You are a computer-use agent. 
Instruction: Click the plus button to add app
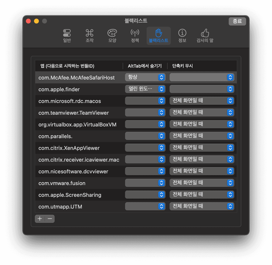[40, 219]
